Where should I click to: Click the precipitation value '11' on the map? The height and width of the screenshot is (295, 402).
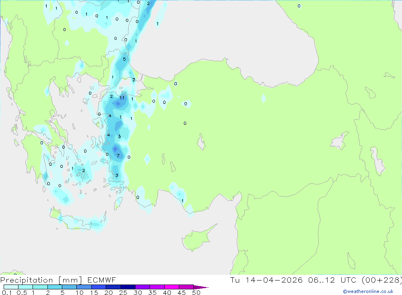pos(122,98)
